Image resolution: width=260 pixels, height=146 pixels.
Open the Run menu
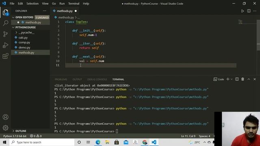point(62,4)
